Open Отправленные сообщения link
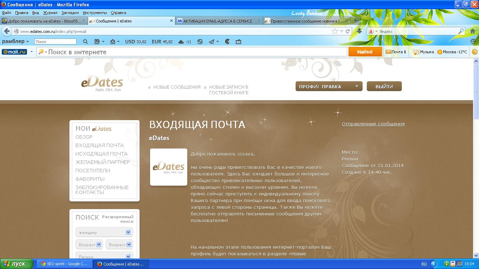 373,124
